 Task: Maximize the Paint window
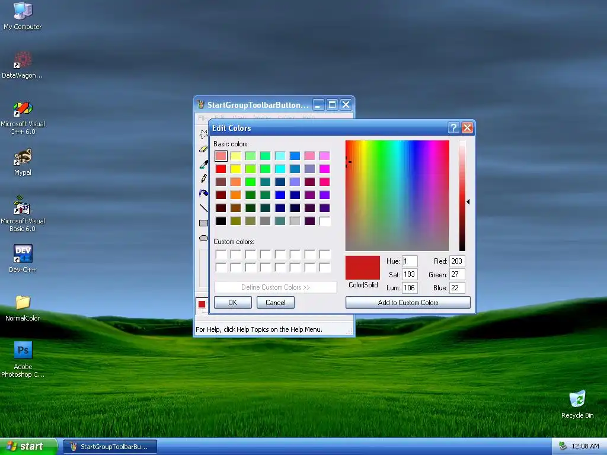pos(332,104)
